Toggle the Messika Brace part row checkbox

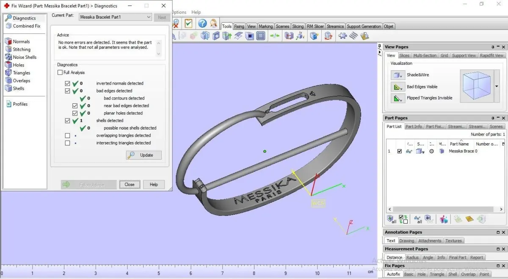[x=399, y=151]
